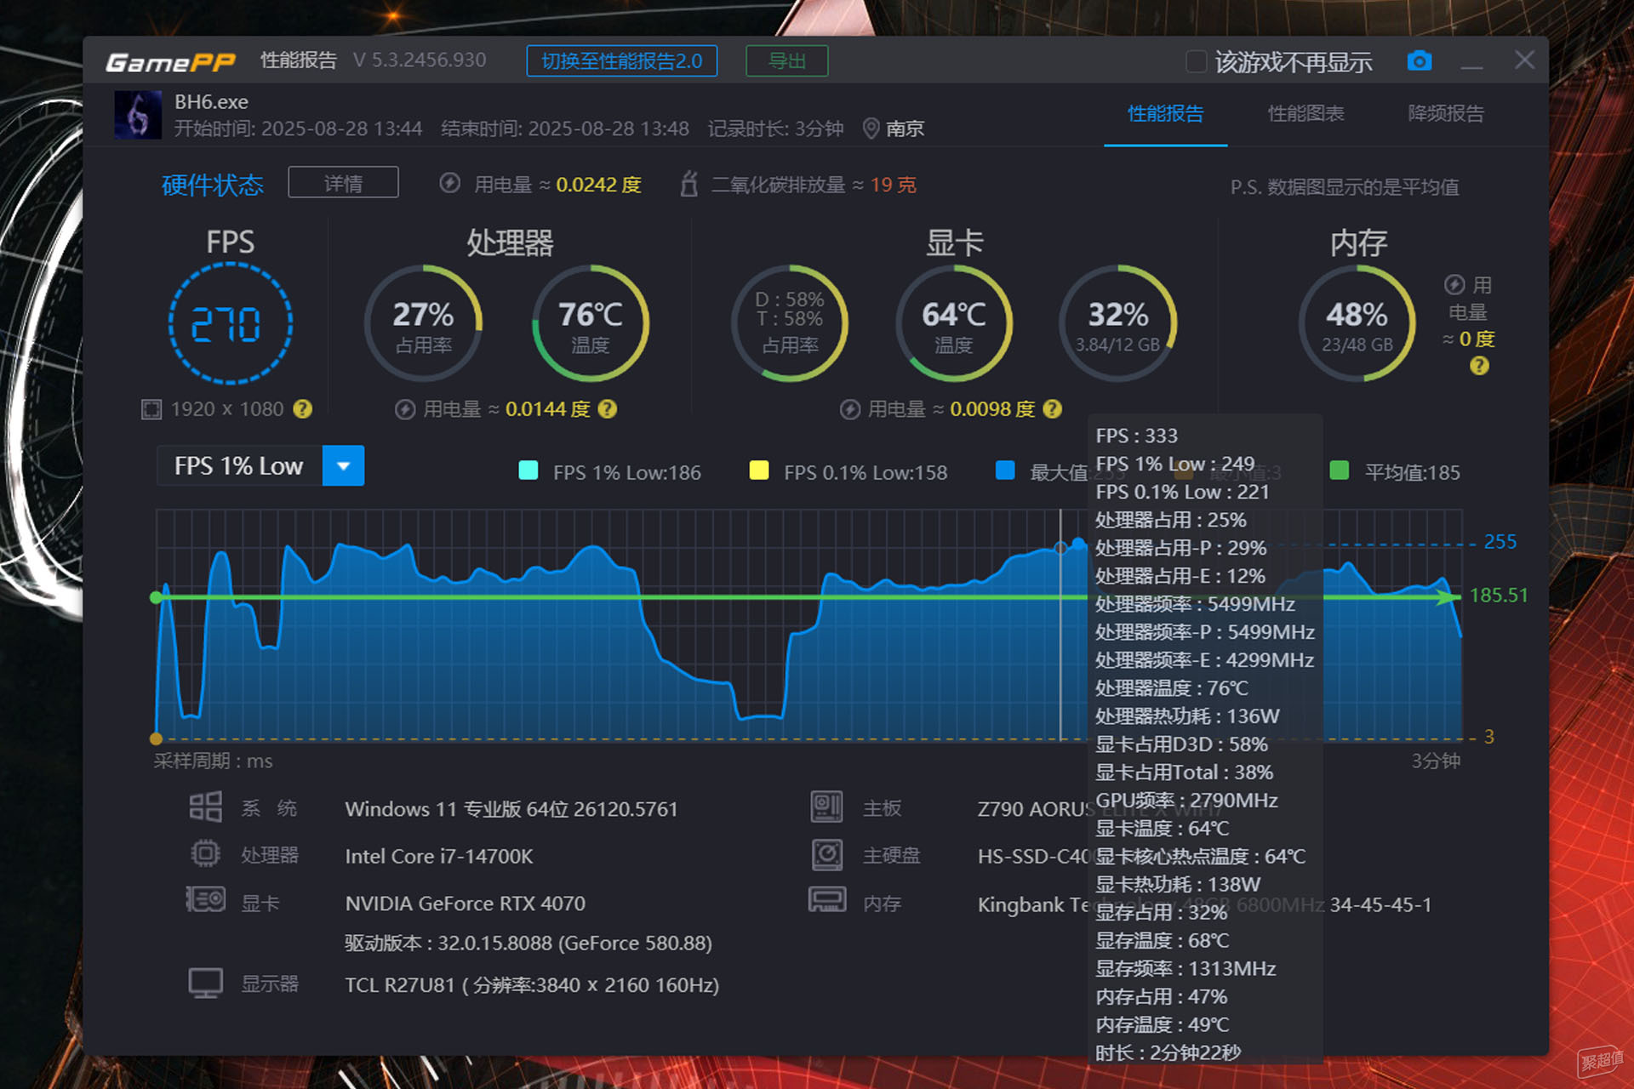Screen dimensions: 1634x1089
Task: Click the 255 maximum value label
Action: tap(1500, 542)
